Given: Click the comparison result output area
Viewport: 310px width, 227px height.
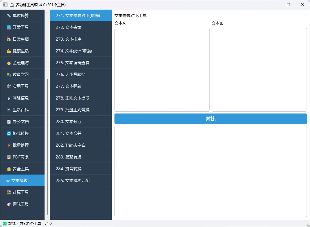Looking at the screenshot, I should tap(211, 171).
